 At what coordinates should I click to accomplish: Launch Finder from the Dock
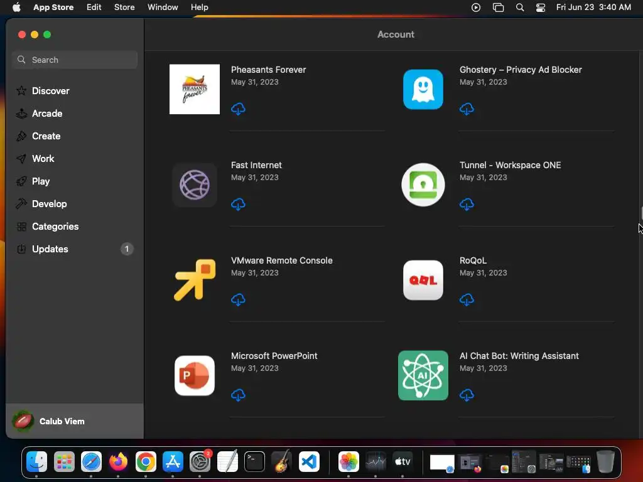pos(36,462)
